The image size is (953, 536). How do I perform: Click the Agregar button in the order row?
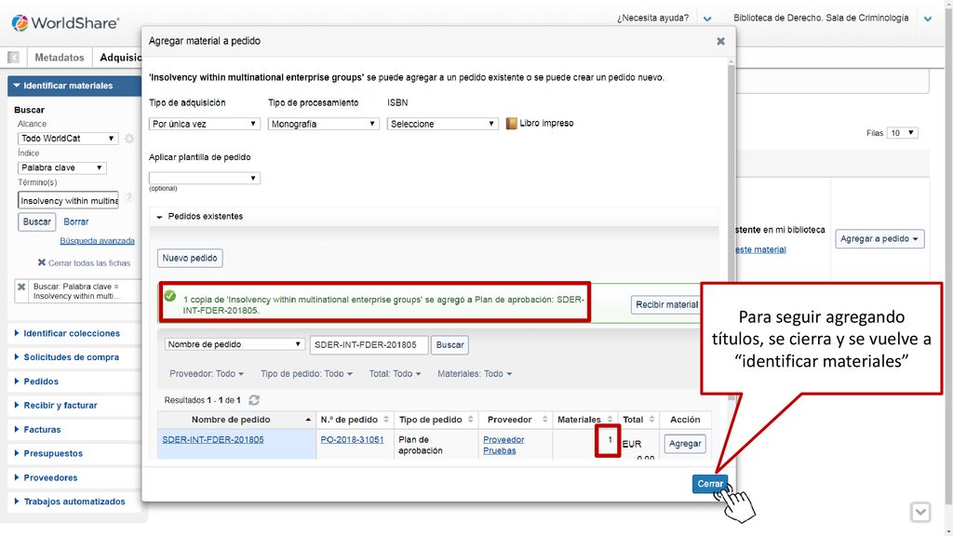coord(684,444)
